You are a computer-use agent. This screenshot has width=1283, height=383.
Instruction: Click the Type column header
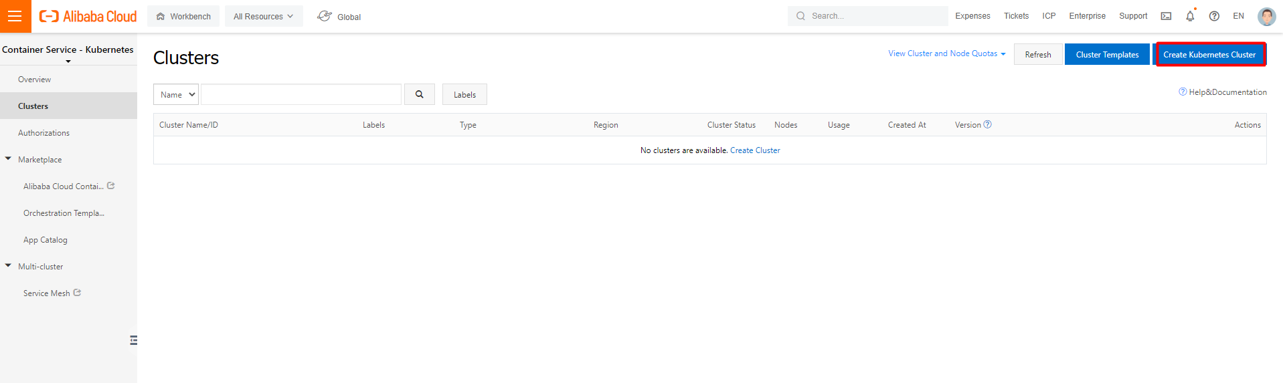[468, 125]
